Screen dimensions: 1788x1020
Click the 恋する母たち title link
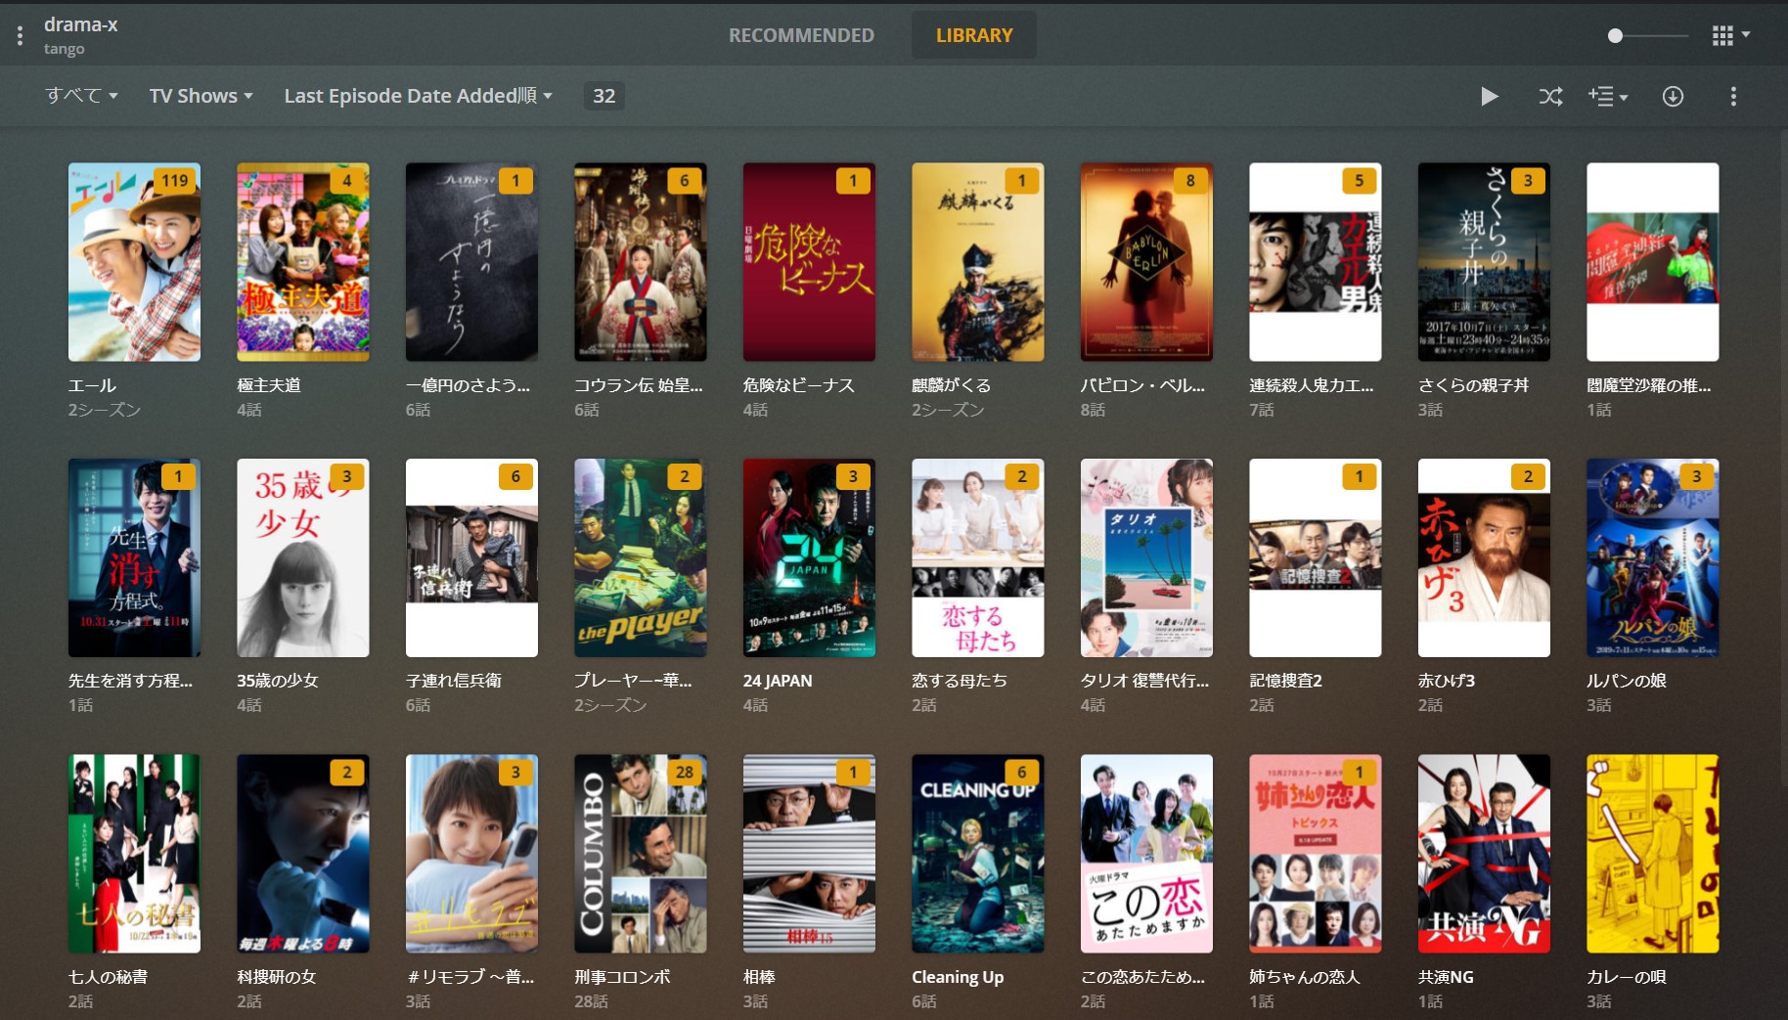coord(960,681)
